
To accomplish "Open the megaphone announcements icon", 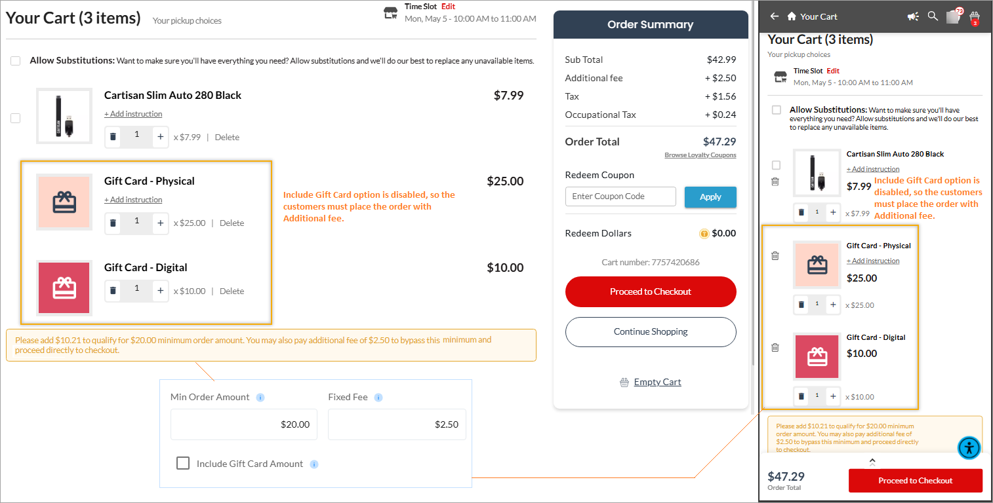I will pyautogui.click(x=913, y=16).
